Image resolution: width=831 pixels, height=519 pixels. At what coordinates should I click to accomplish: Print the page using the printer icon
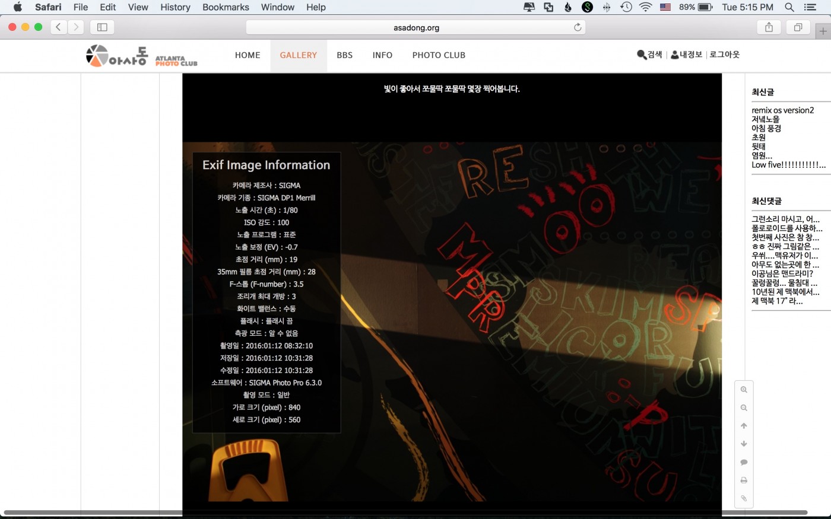744,480
